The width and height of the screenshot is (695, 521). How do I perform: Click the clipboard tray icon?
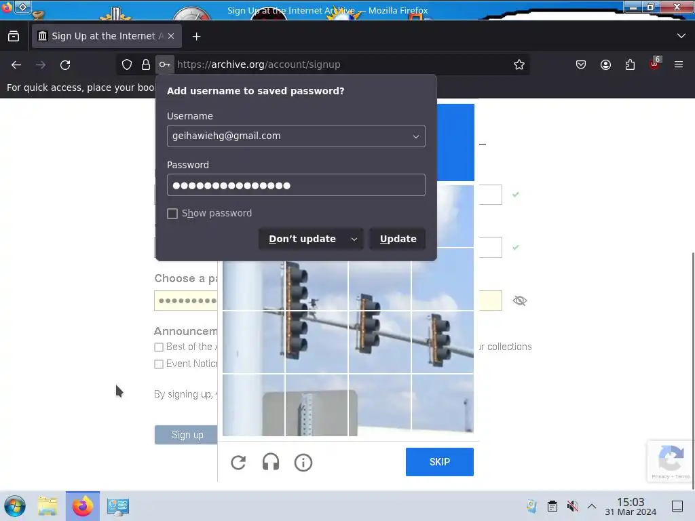click(552, 506)
